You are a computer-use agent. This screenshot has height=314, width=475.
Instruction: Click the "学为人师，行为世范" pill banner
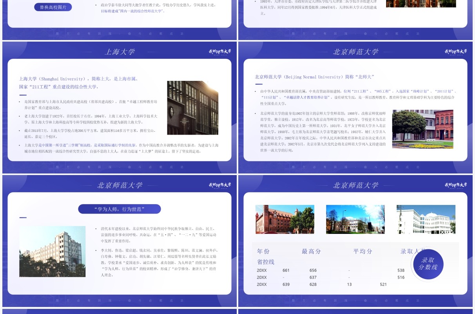click(x=120, y=209)
